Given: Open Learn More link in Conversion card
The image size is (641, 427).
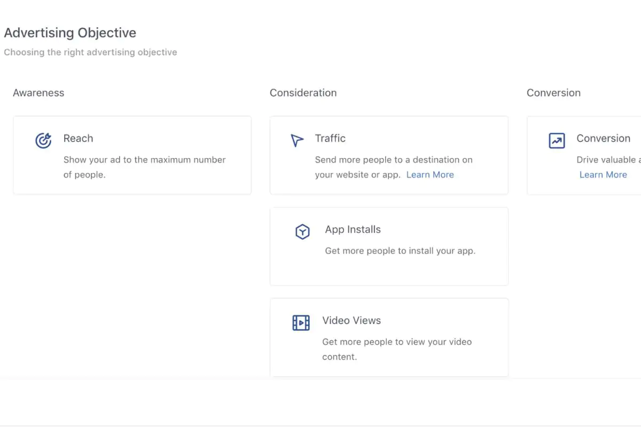Looking at the screenshot, I should (603, 175).
